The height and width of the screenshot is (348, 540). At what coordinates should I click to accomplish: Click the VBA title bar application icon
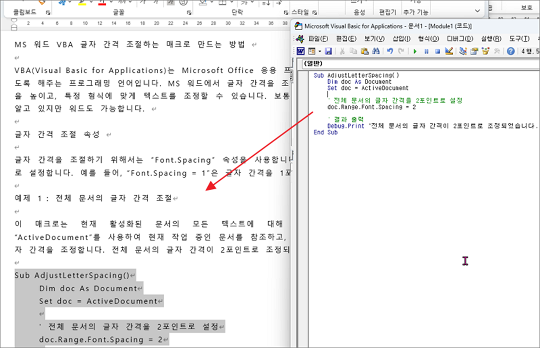coord(298,26)
